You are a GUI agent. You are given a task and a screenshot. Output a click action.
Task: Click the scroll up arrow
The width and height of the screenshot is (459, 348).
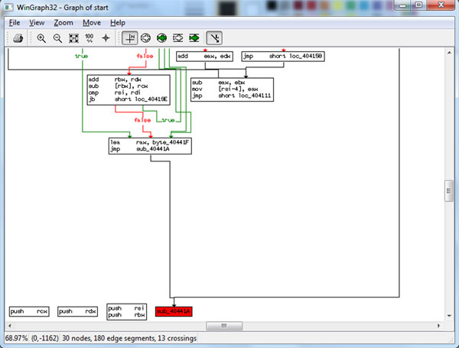[x=449, y=53]
